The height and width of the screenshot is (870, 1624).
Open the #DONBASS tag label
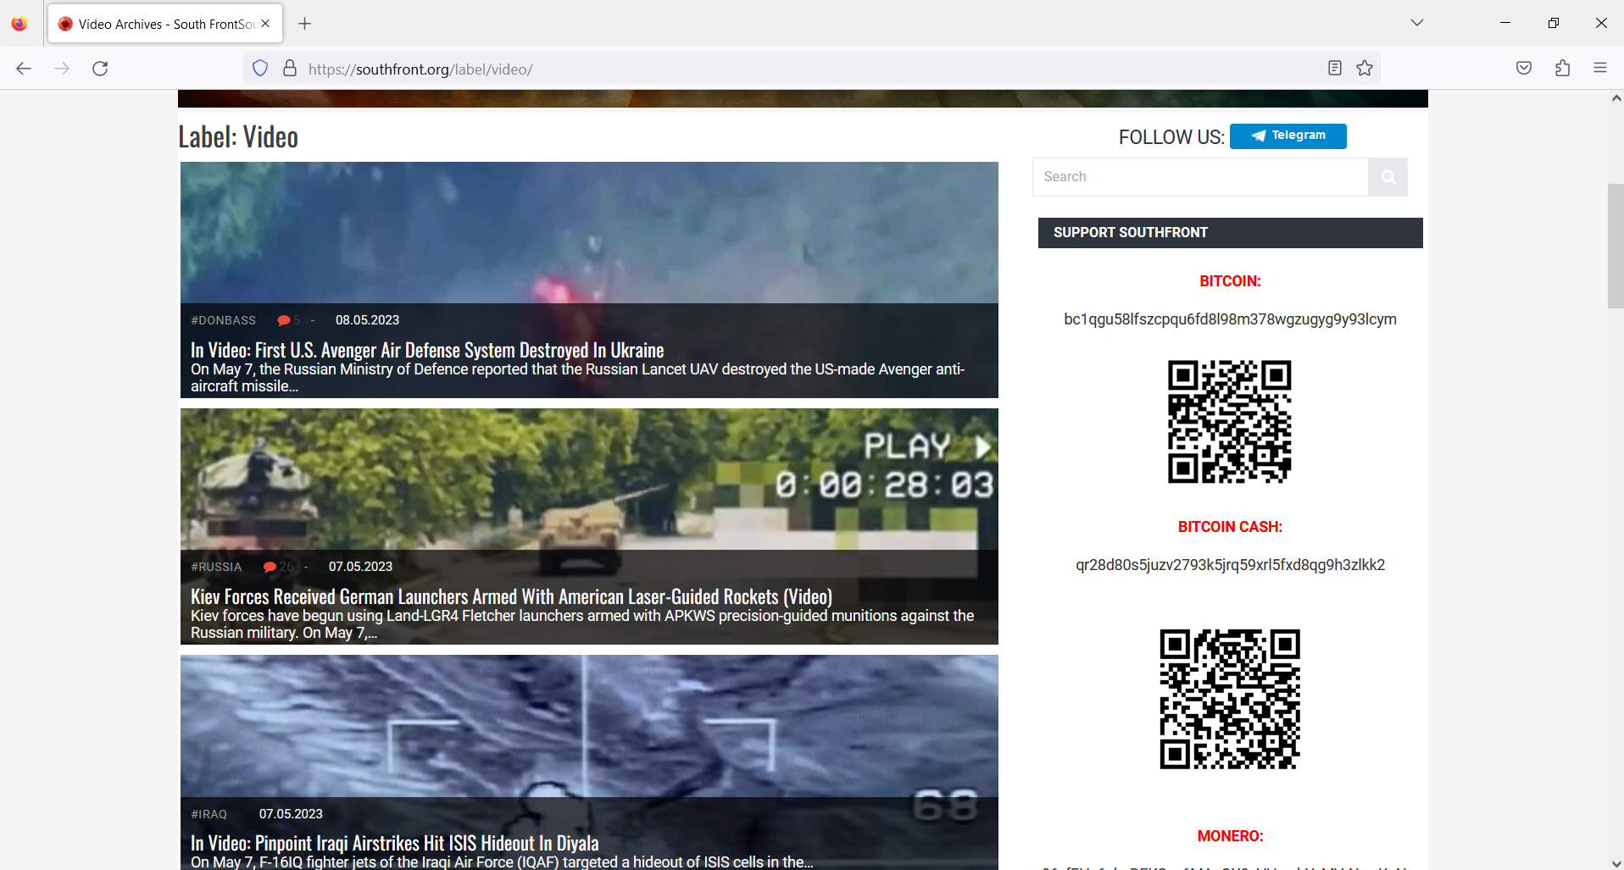coord(223,319)
